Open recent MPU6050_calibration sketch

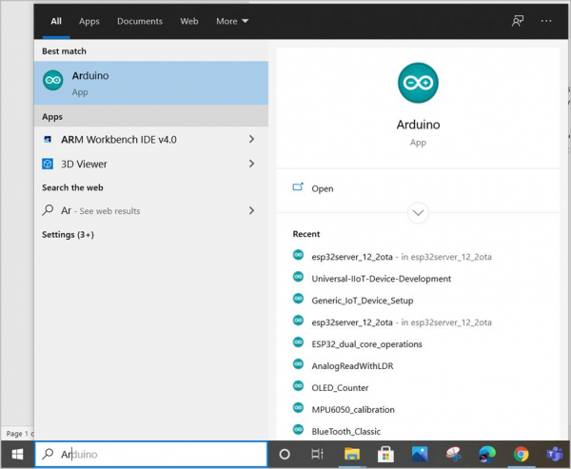(353, 410)
